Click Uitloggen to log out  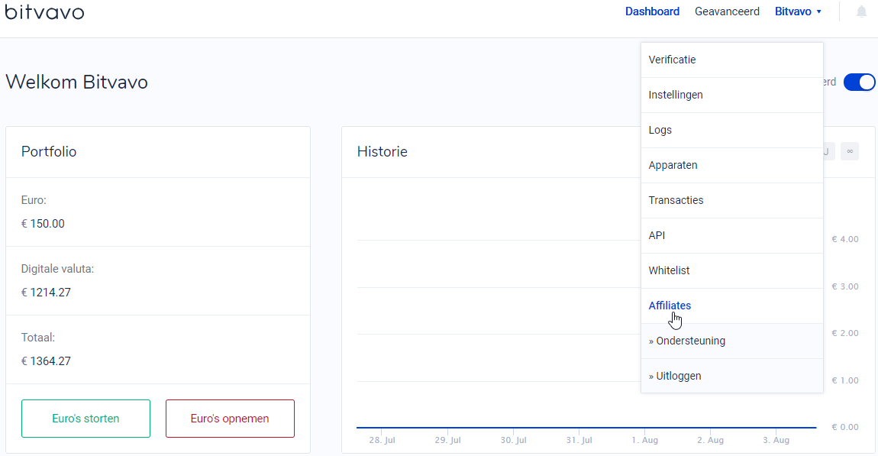[732, 376]
